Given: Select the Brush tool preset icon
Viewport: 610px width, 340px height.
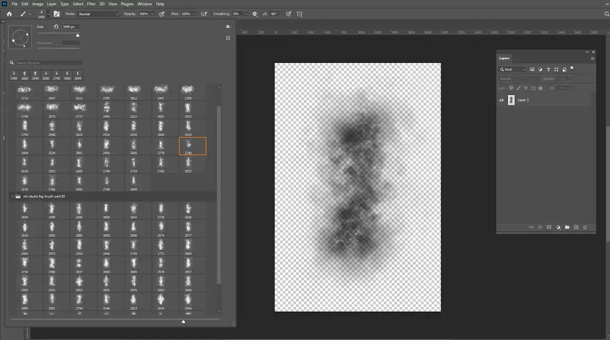Looking at the screenshot, I should coord(23,14).
